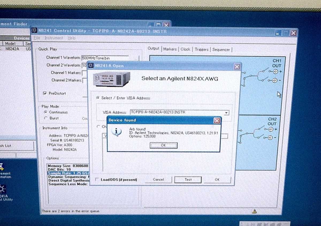Close the N8241A Open dialog
Viewport: 321px width, 226px height.
point(237,66)
